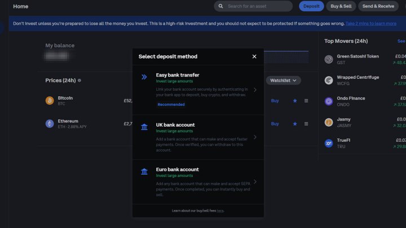Click the Wrapped Centrifuge icon

pyautogui.click(x=329, y=80)
